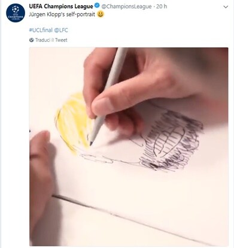Click the black hatched beard sketch in video
The width and height of the screenshot is (234, 248).
coord(171,141)
